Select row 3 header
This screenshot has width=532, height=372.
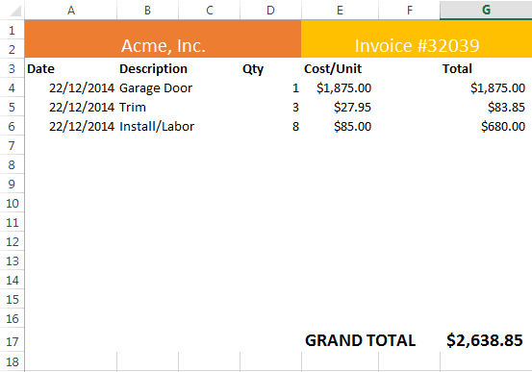tap(13, 68)
